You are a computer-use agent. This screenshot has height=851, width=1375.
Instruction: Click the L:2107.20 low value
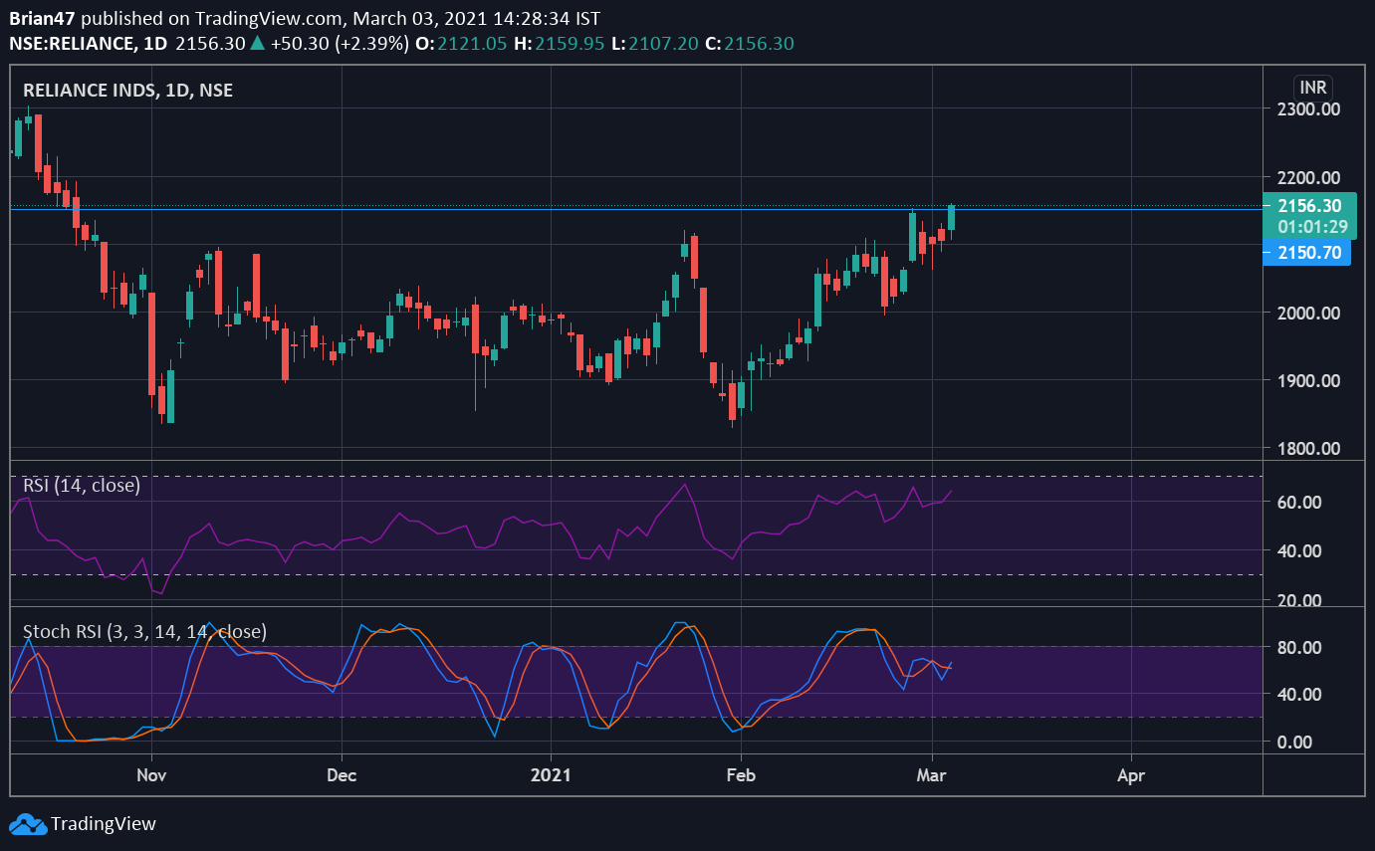(x=655, y=43)
